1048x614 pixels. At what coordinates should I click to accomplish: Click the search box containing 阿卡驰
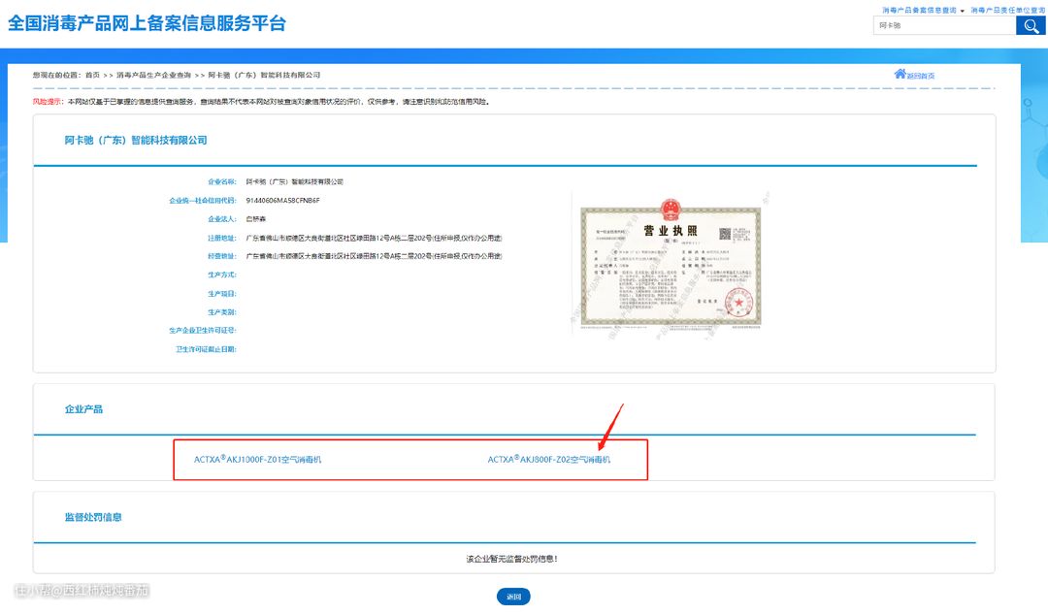pyautogui.click(x=944, y=26)
